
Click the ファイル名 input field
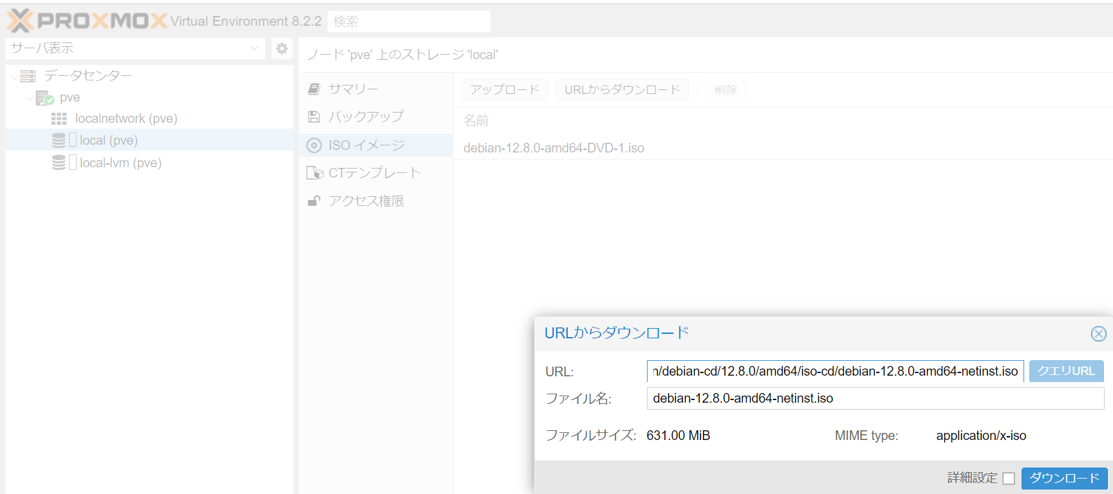tap(875, 398)
